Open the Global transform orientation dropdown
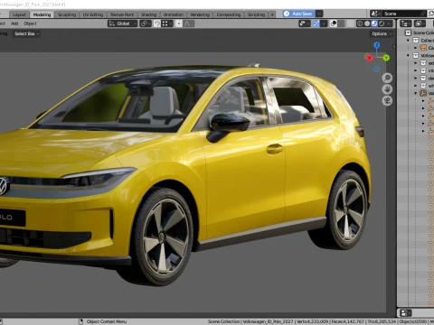This screenshot has height=325, width=434. [x=123, y=23]
